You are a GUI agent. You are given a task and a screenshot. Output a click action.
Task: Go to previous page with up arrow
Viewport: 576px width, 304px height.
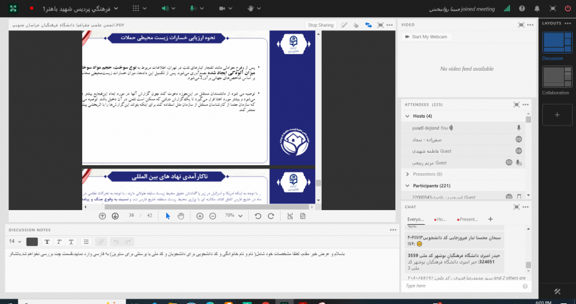(x=103, y=216)
